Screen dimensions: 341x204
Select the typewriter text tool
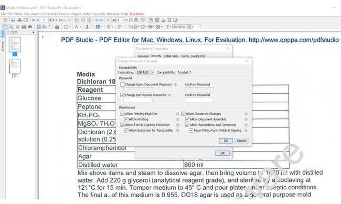coord(168,27)
